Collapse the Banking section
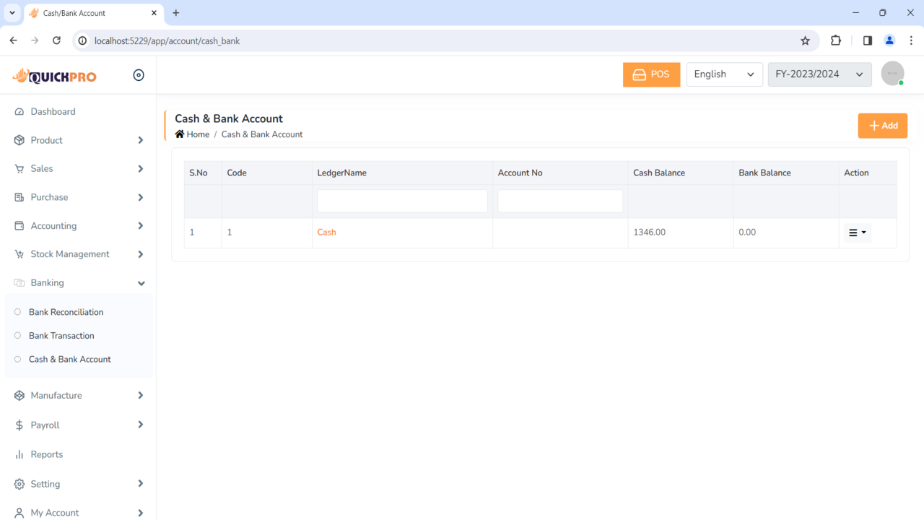The width and height of the screenshot is (924, 520). coord(140,282)
